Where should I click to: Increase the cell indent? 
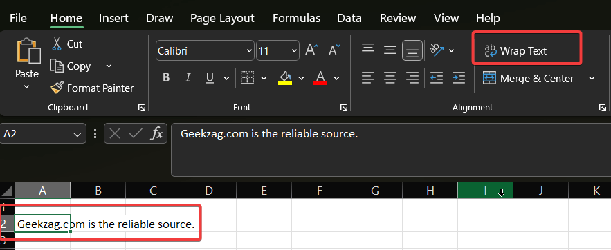tap(459, 78)
